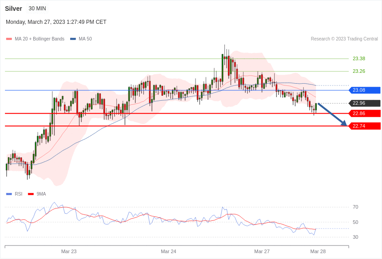Select the 30 MIN timeframe label
The image size is (382, 259).
point(37,9)
